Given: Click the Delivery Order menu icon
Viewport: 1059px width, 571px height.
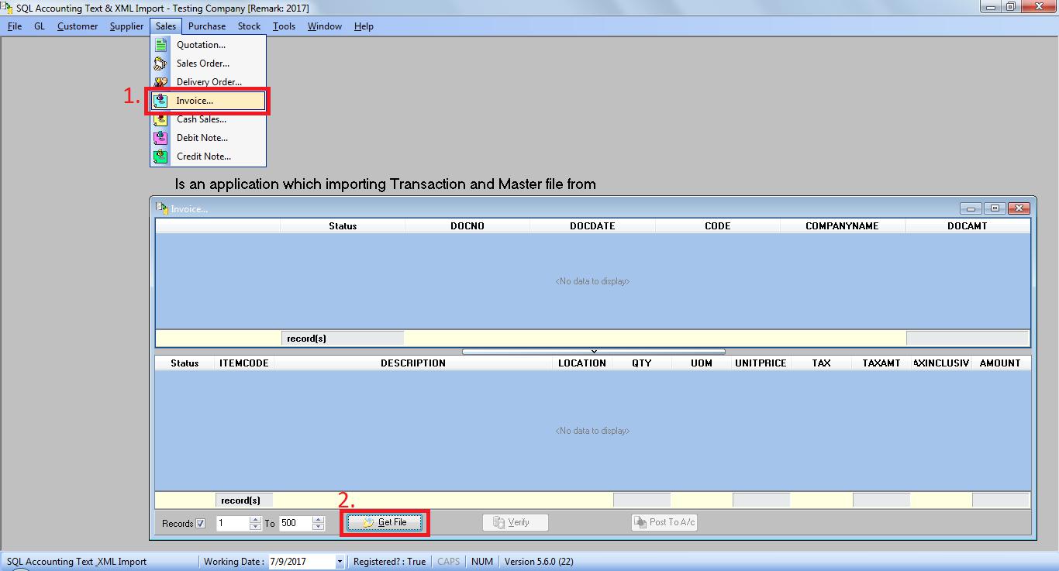Looking at the screenshot, I should pos(160,82).
